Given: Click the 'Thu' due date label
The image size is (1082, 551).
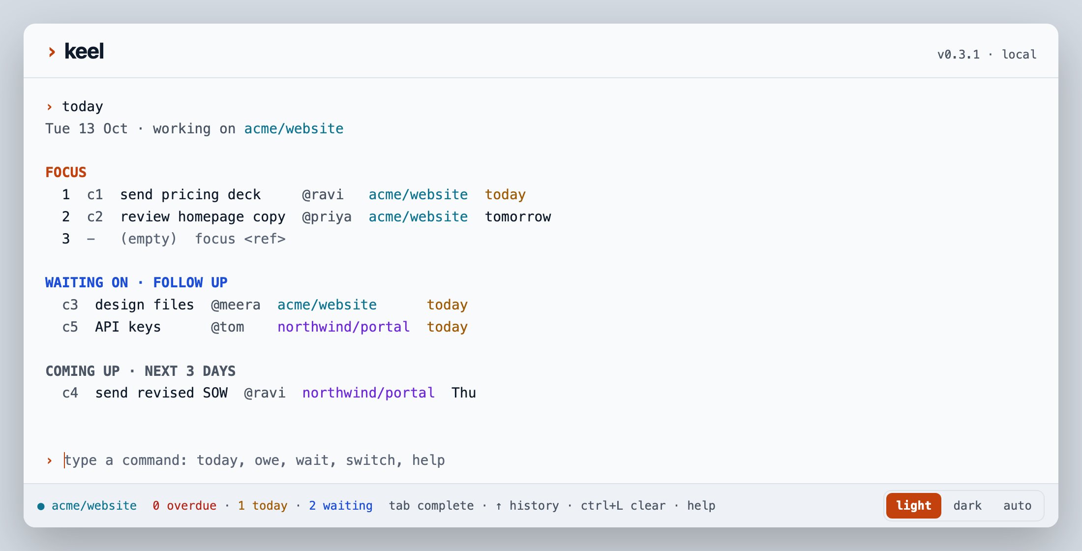Looking at the screenshot, I should [x=463, y=393].
